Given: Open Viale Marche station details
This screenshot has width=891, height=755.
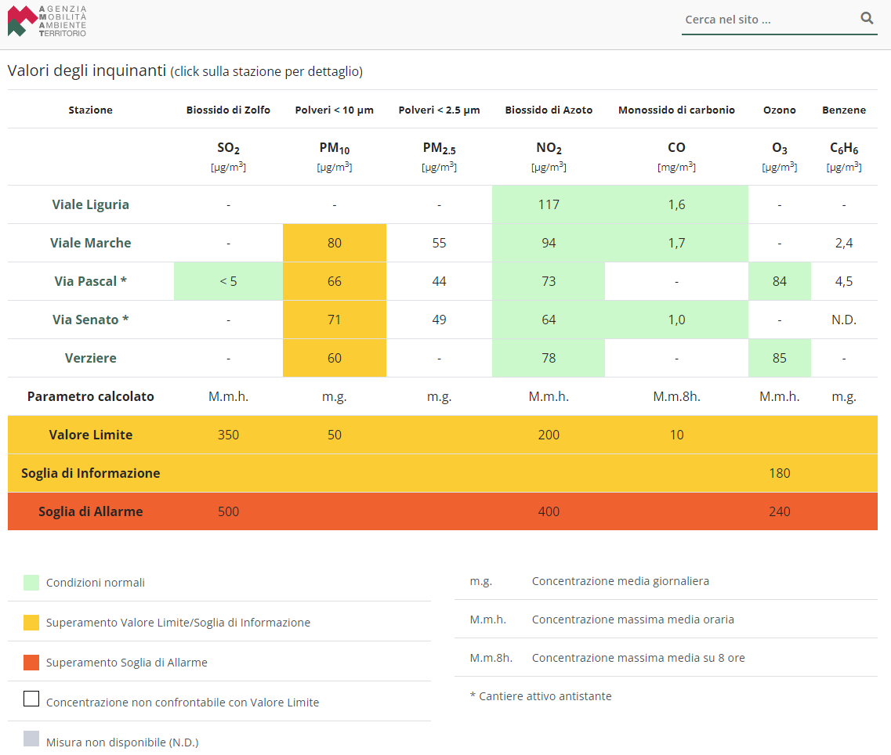Looking at the screenshot, I should 90,243.
